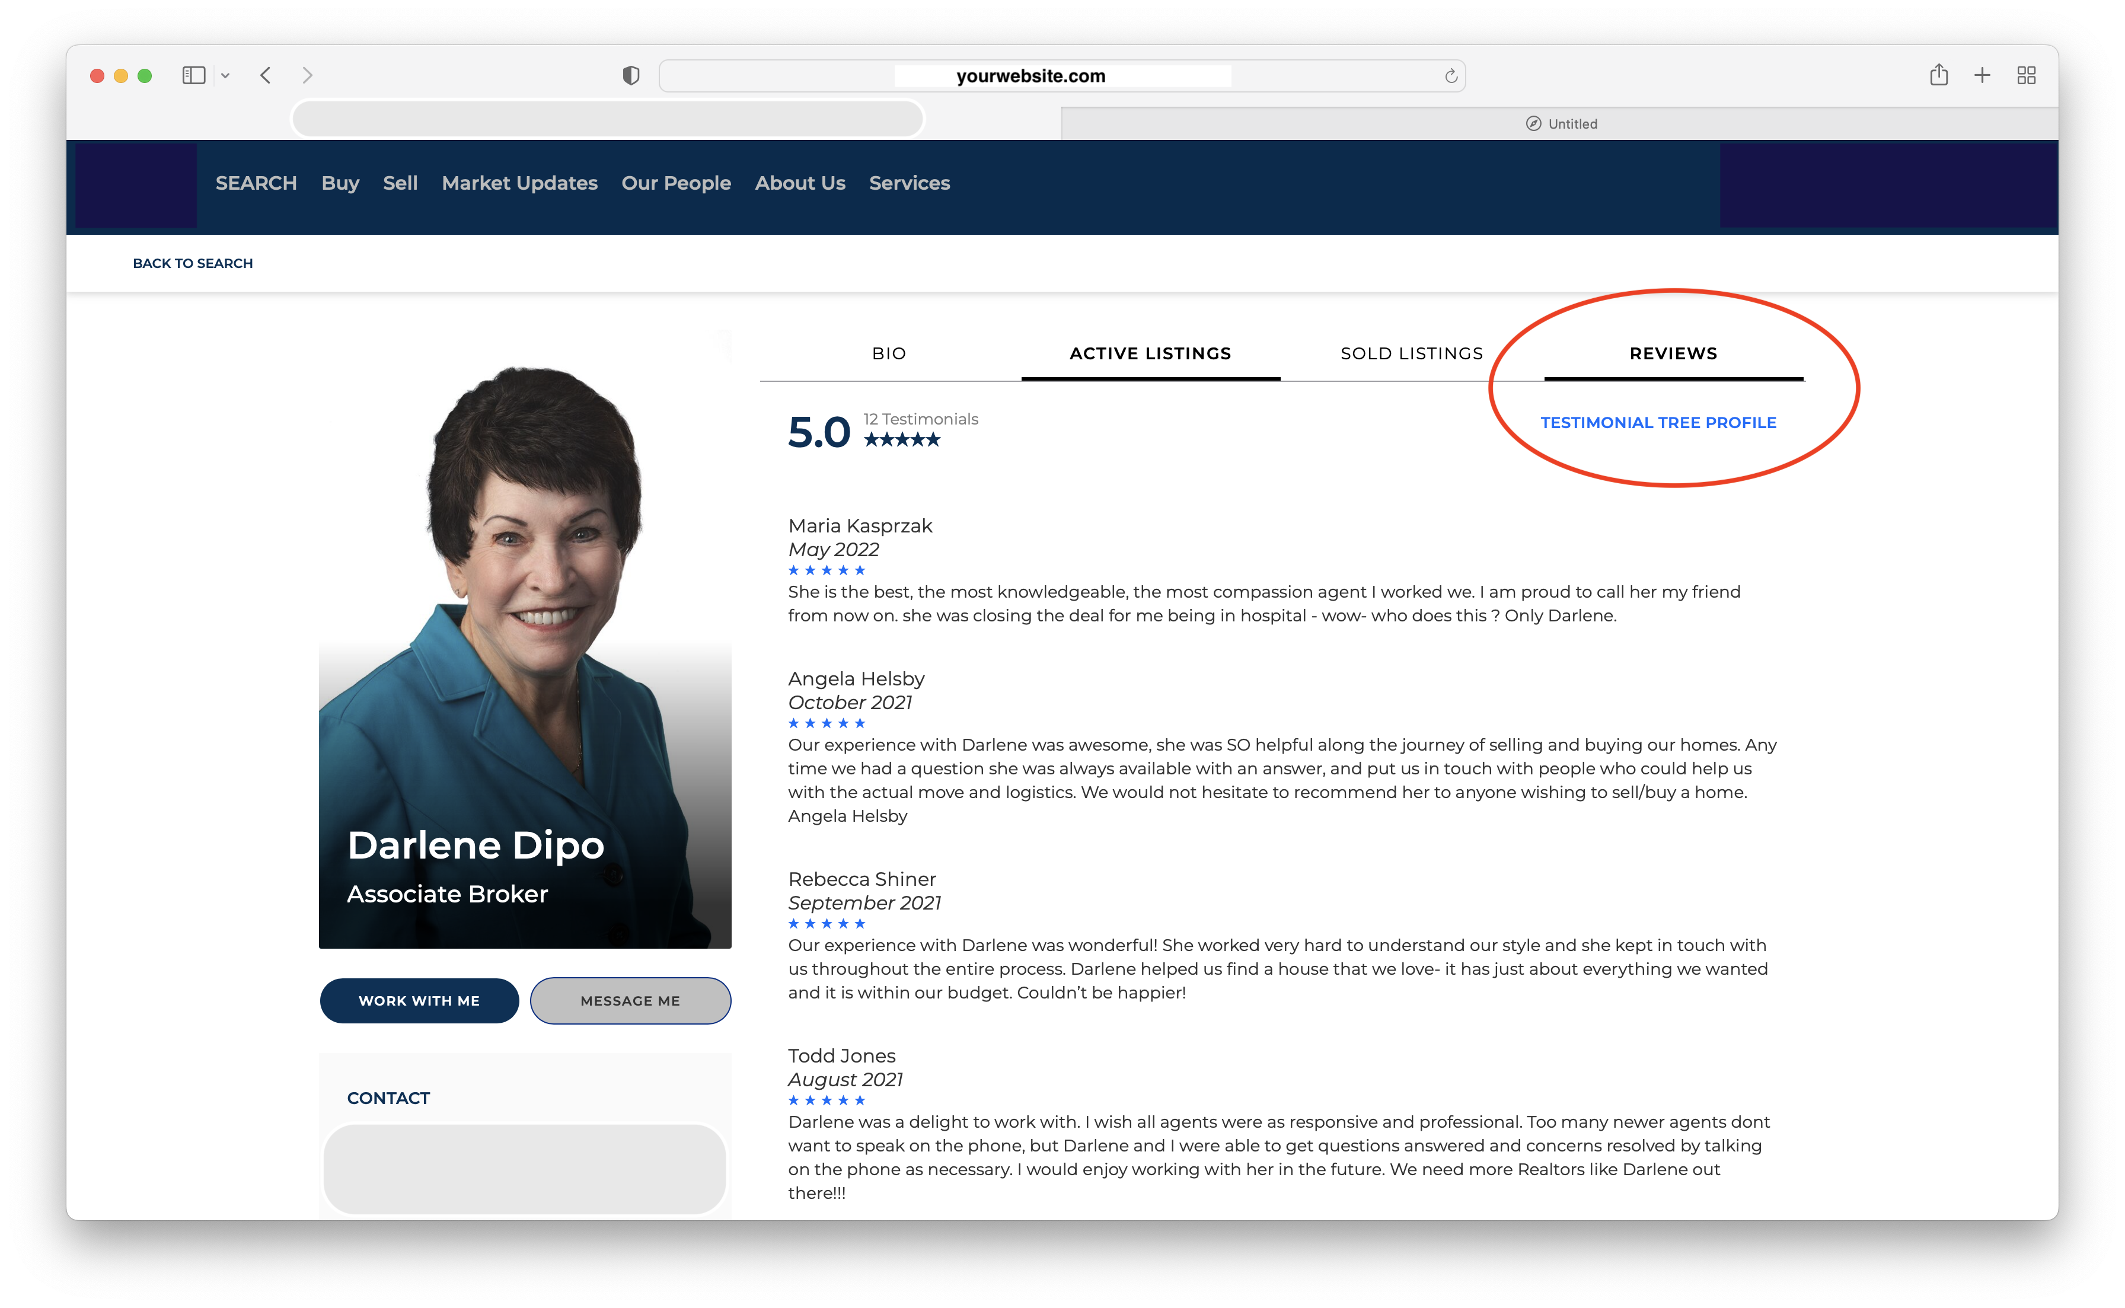Image resolution: width=2125 pixels, height=1308 pixels.
Task: Open the sidebar options dropdown chevron
Action: pyautogui.click(x=225, y=76)
